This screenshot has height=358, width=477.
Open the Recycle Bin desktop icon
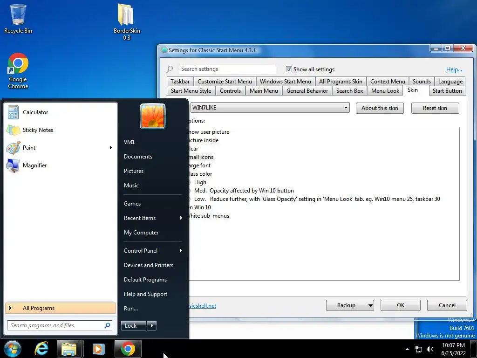click(x=18, y=19)
